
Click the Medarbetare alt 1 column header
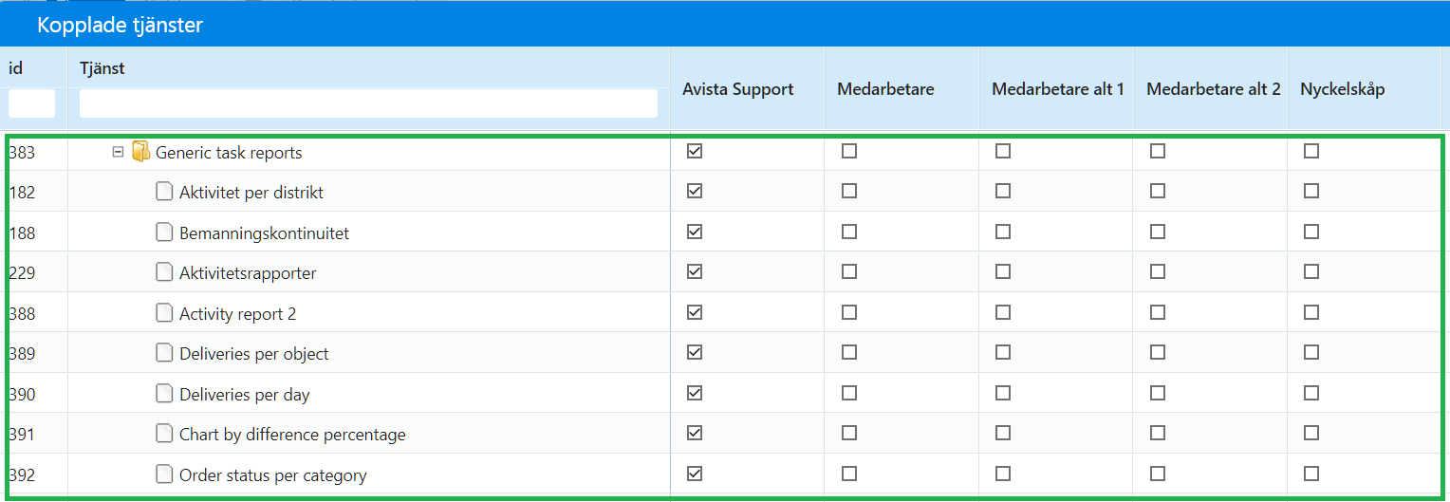[1058, 89]
